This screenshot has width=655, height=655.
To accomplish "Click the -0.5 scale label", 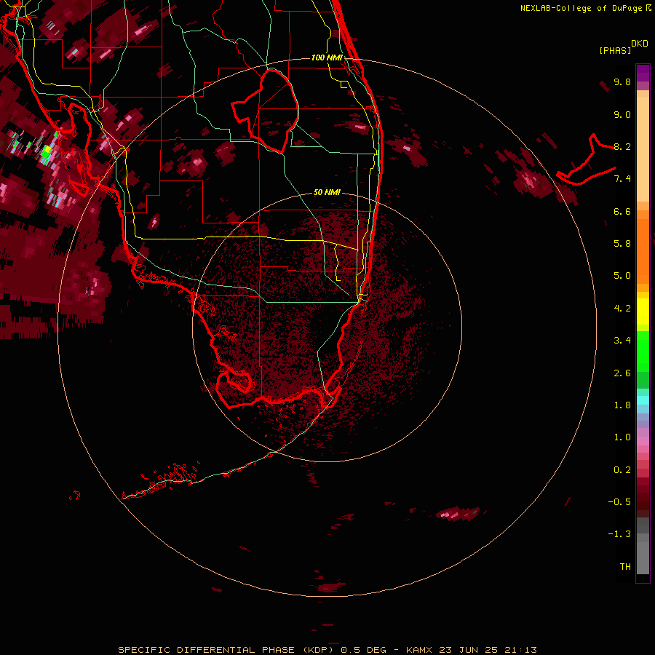I will (619, 502).
